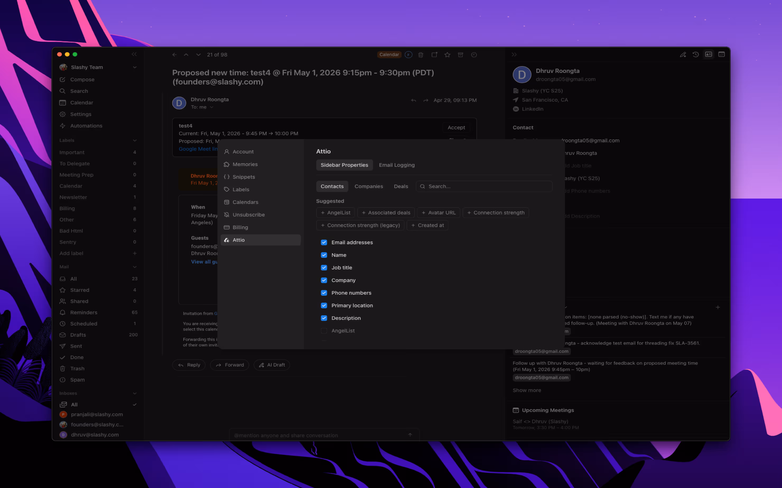The height and width of the screenshot is (488, 782).
Task: Collapse the Labels section chevron
Action: click(135, 140)
